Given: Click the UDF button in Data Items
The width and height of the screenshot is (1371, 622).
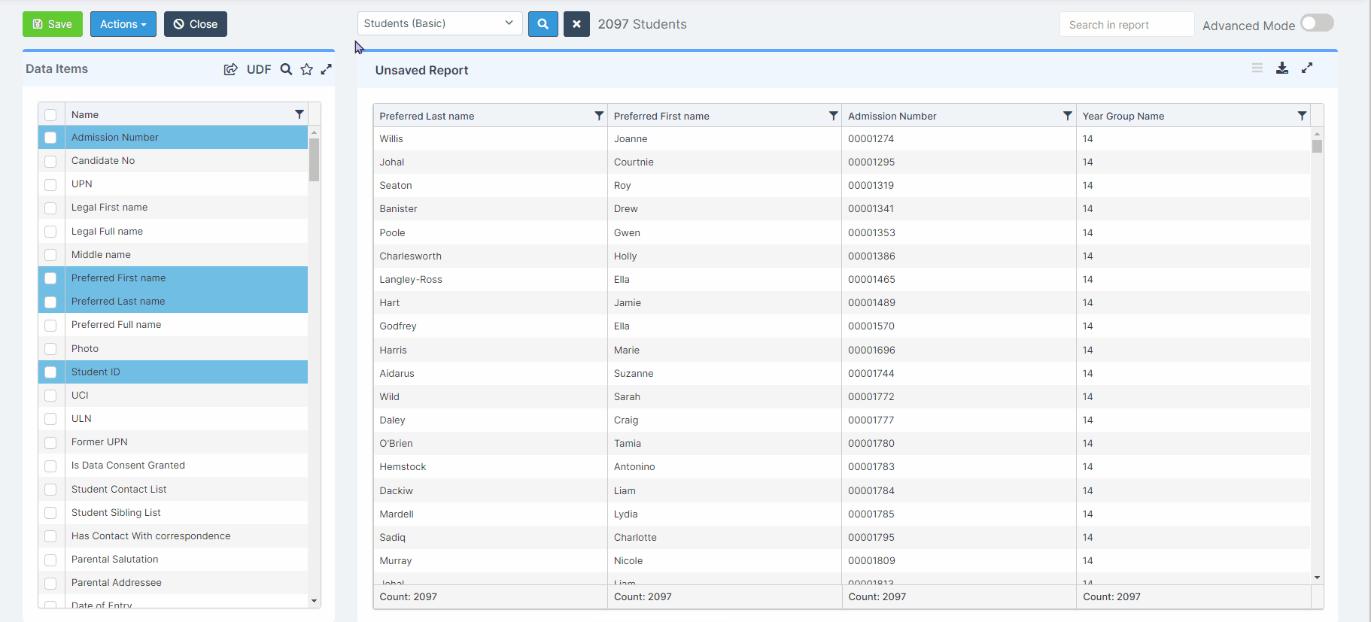Looking at the screenshot, I should (x=259, y=69).
